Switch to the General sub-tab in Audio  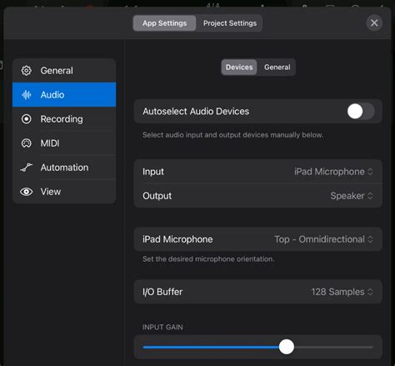click(277, 68)
